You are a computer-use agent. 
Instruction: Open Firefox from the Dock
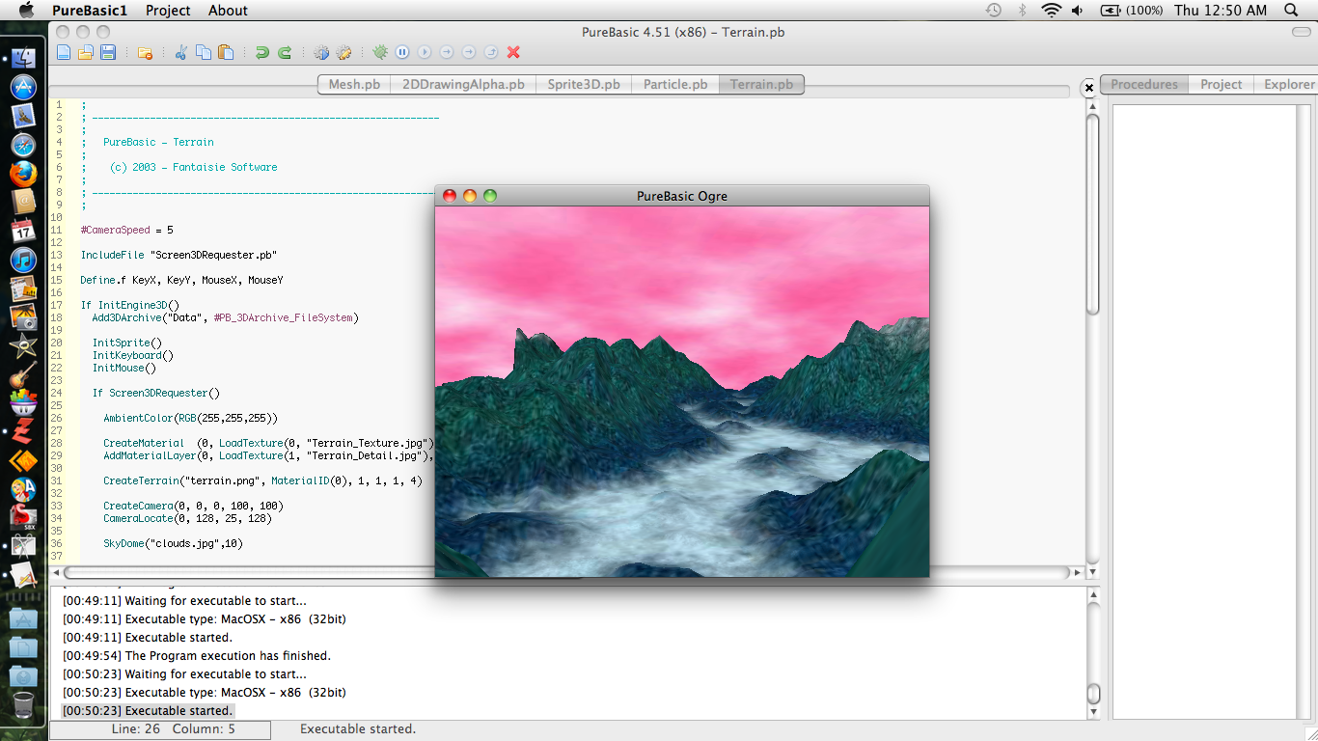pyautogui.click(x=23, y=174)
